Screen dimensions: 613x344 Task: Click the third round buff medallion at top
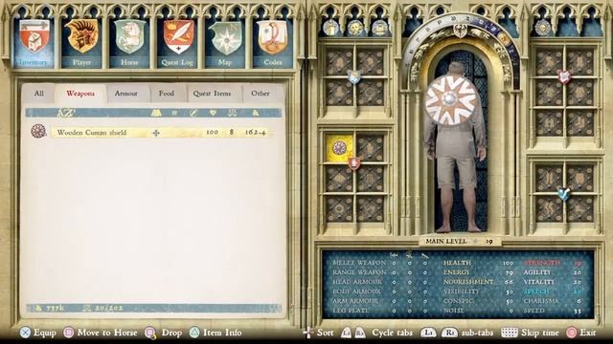click(379, 28)
